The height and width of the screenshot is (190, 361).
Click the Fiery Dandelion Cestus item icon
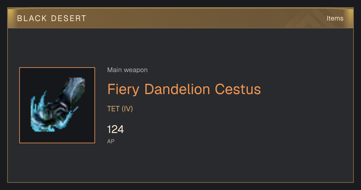point(57,105)
